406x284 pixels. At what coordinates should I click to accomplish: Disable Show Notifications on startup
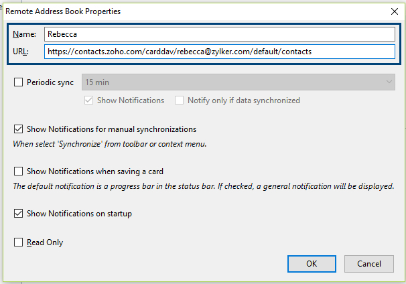click(19, 214)
